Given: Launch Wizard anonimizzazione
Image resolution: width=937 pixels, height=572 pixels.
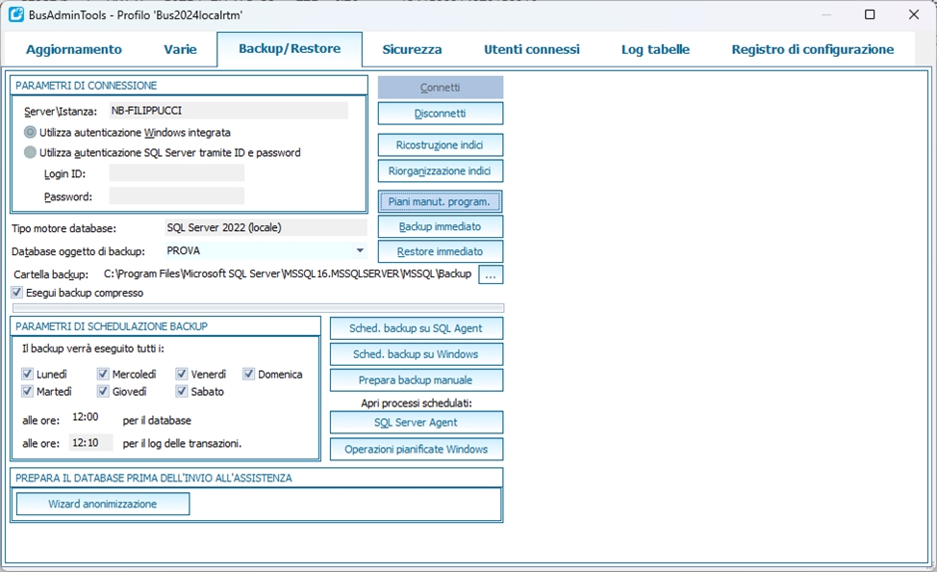Looking at the screenshot, I should tap(103, 504).
